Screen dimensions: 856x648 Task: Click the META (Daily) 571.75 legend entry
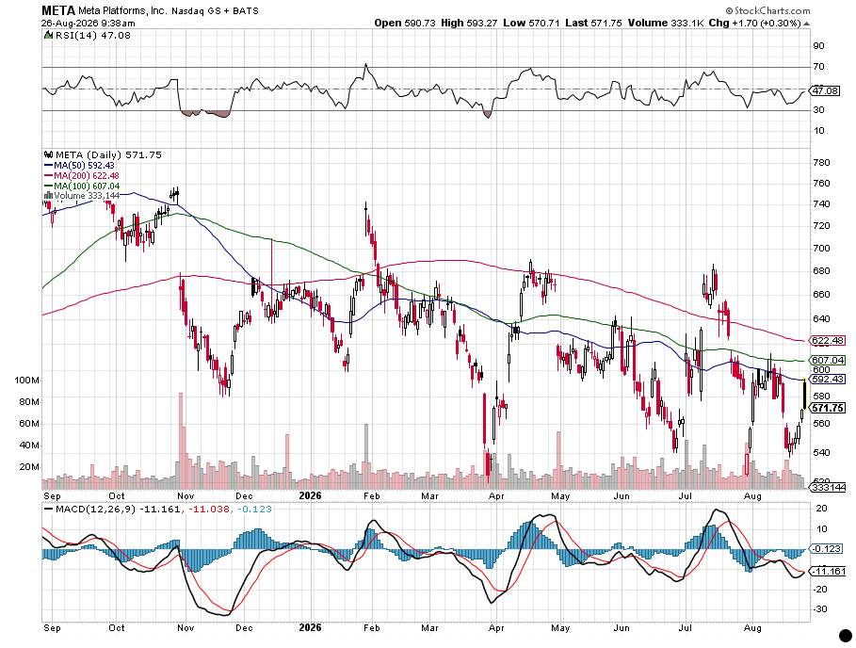coord(108,155)
